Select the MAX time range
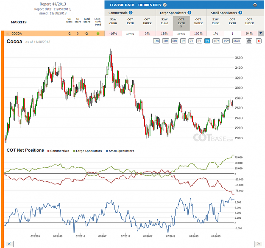265x248 pixels. point(237,41)
